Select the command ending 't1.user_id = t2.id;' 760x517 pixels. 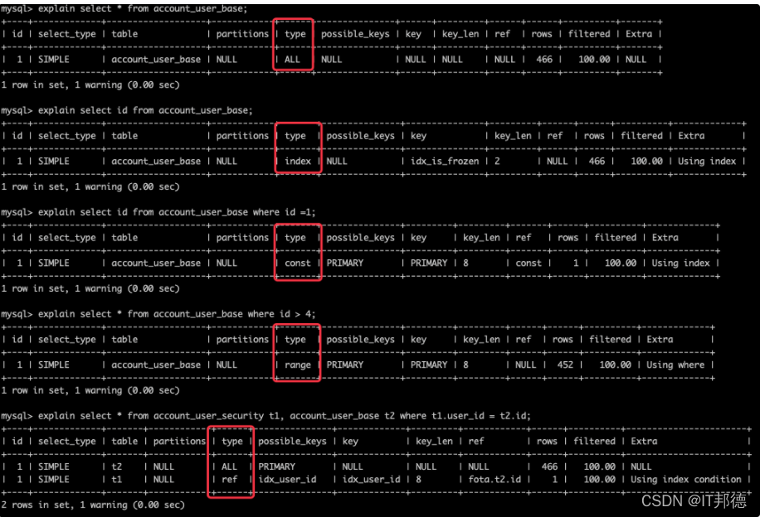click(284, 416)
